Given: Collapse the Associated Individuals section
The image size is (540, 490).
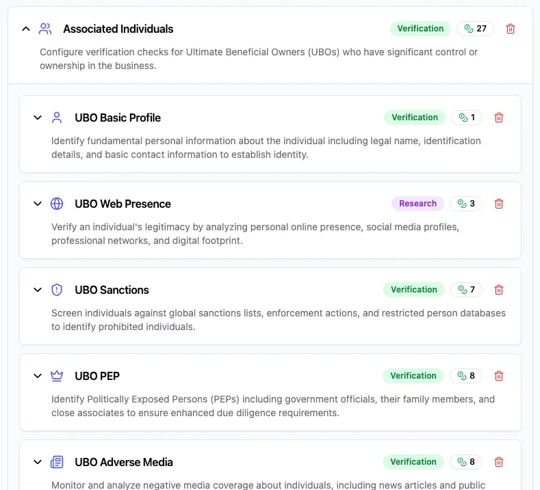Looking at the screenshot, I should click(26, 29).
